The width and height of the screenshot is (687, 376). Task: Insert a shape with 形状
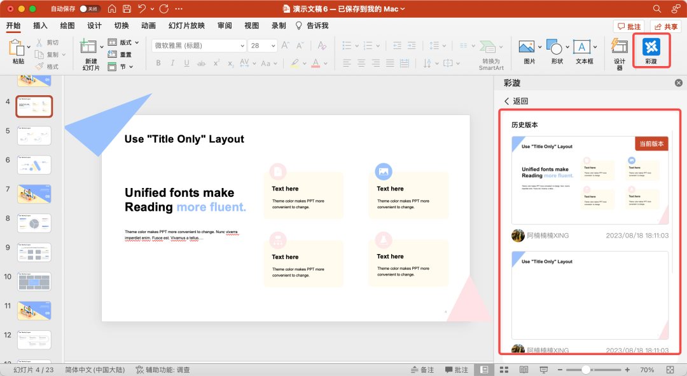(557, 52)
